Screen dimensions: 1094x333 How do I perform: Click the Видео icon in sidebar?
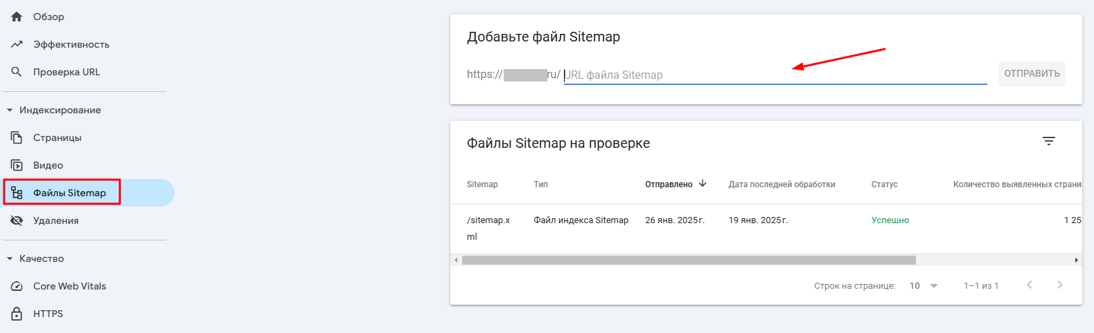(17, 165)
